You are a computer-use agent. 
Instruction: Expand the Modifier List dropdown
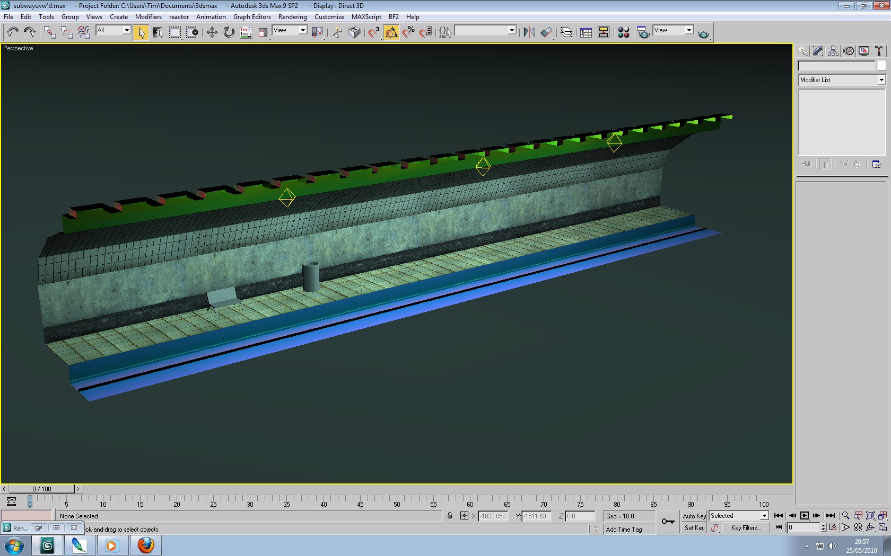point(881,80)
